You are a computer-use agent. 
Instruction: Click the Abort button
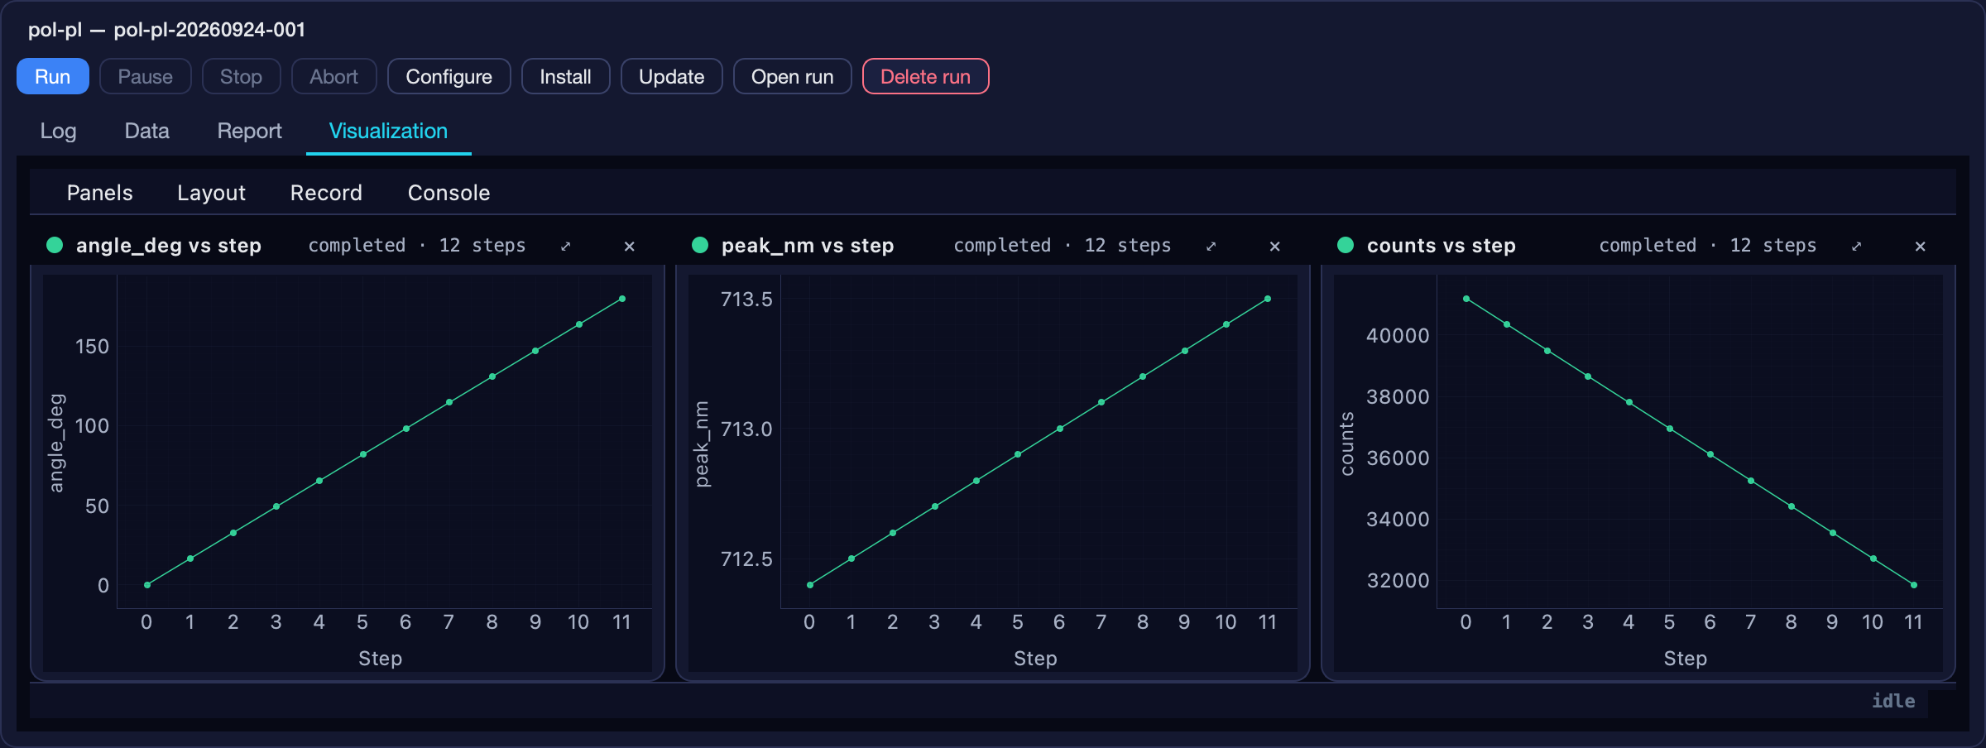tap(334, 76)
